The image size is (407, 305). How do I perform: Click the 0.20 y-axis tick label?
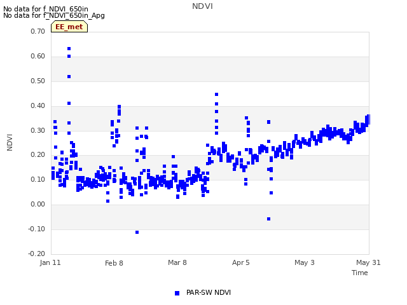(38, 155)
